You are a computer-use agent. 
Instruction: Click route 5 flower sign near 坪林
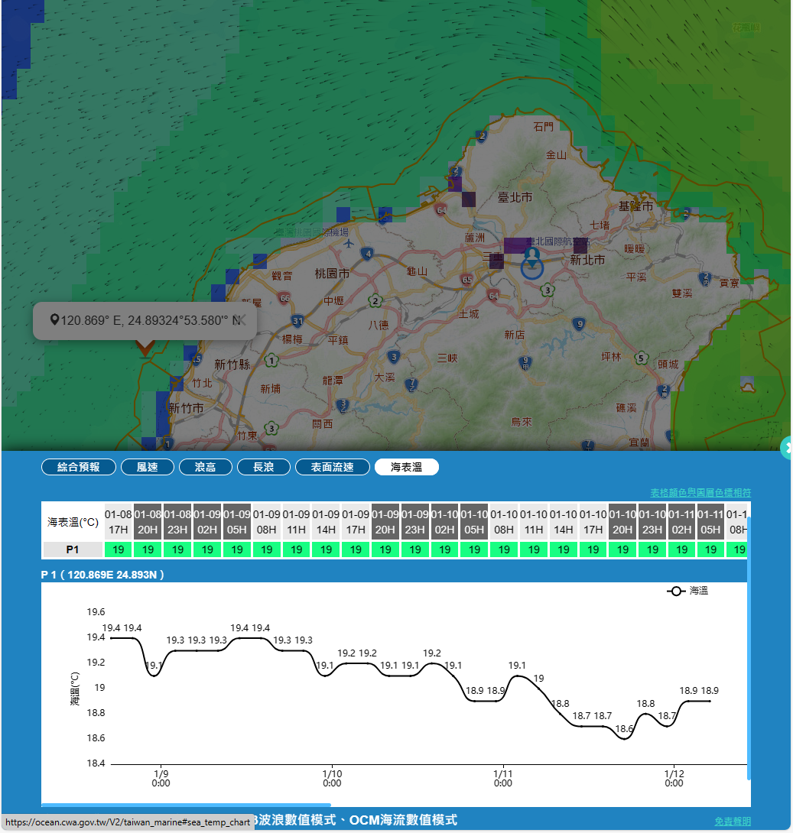(640, 356)
